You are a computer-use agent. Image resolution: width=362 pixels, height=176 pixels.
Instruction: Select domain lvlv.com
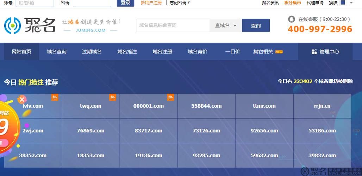(x=33, y=106)
